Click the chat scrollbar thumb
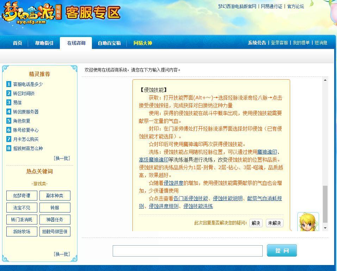Screen dimensions: 337x271 [325, 204]
